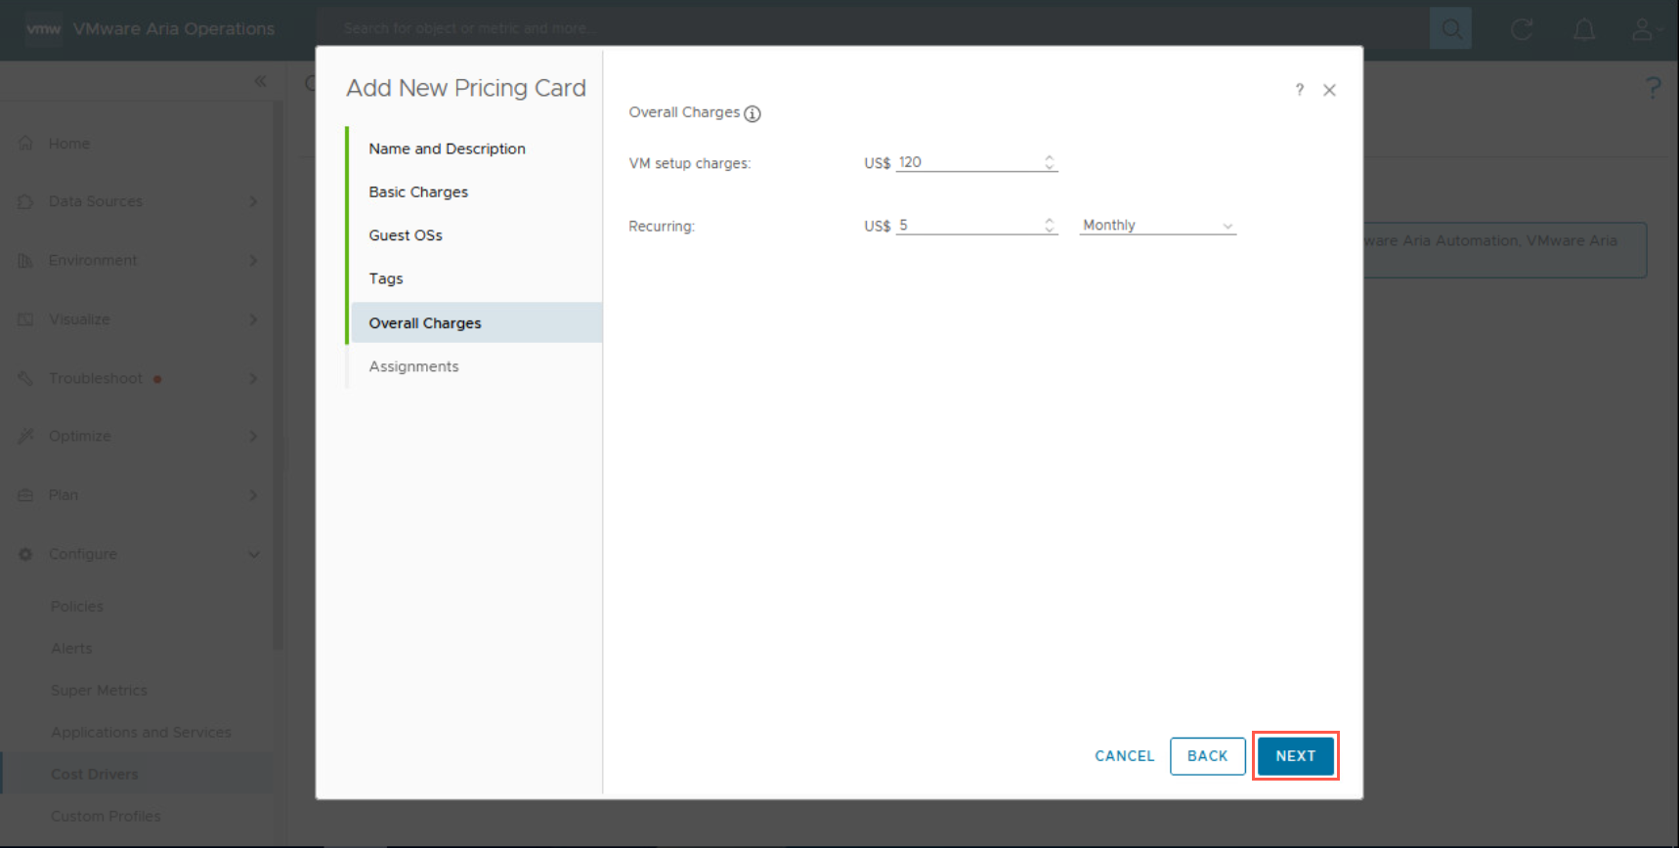Select the Guest OSs step
Image resolution: width=1679 pixels, height=848 pixels.
(406, 235)
